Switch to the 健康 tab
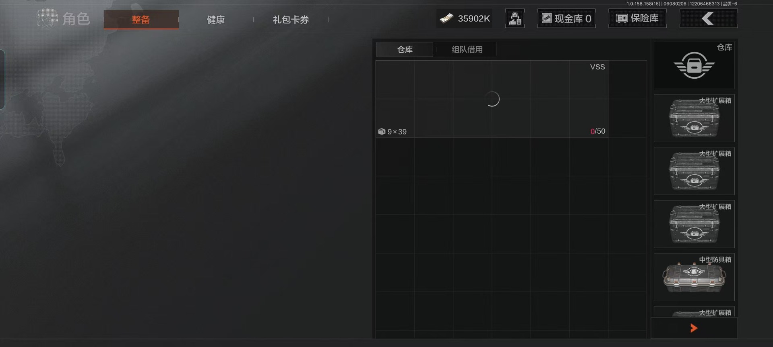This screenshot has width=773, height=347. (216, 20)
